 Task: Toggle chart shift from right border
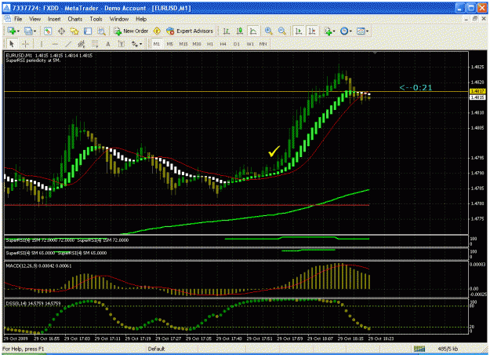coord(312,31)
